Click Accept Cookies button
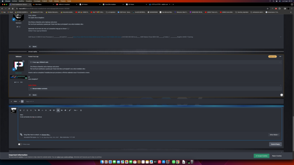Viewport: 294px width, 165px height. point(261,156)
